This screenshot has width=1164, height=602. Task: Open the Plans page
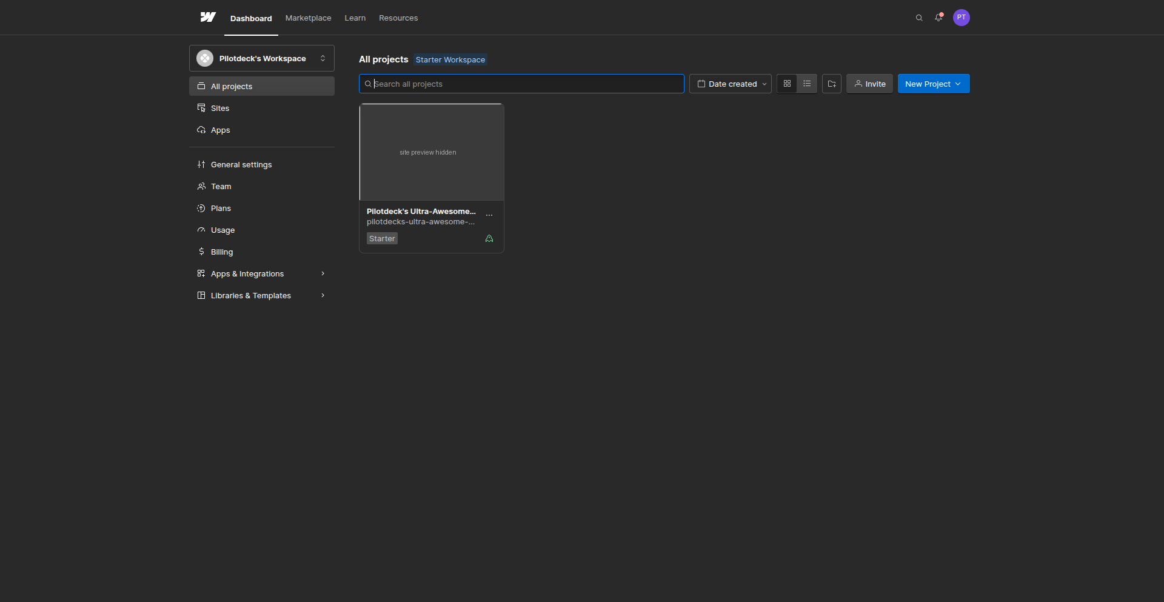(262, 209)
